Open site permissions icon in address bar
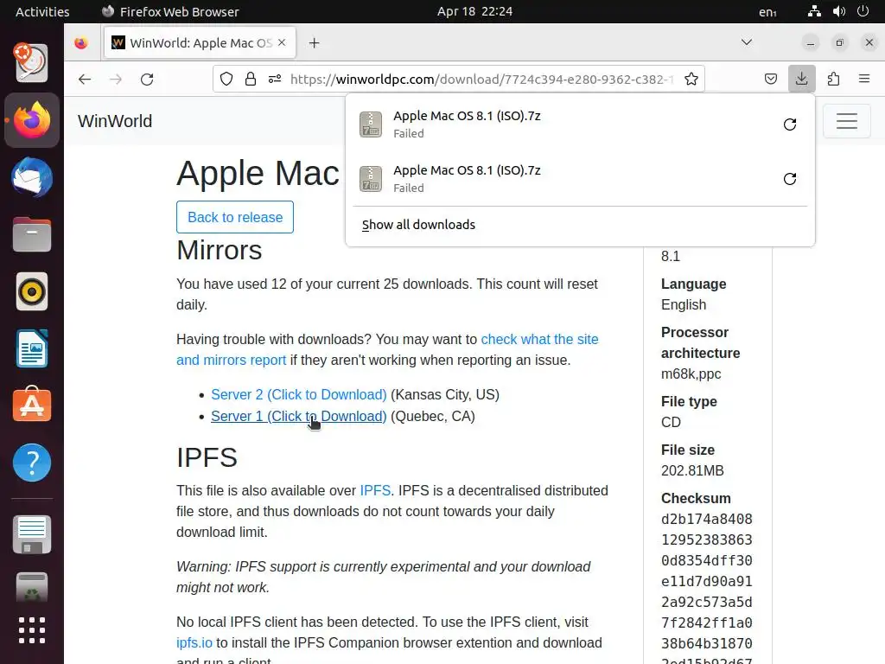 (x=275, y=79)
